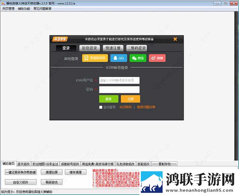This screenshot has height=195, width=239.
Task: Switch to 二维码登录 tab
Action: [x=137, y=48]
